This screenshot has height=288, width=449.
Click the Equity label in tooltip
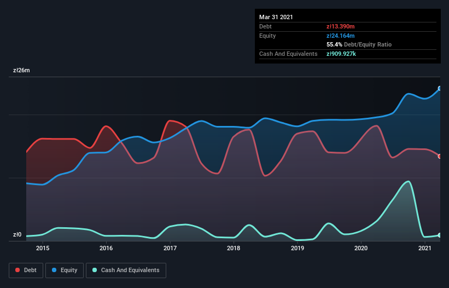coord(267,36)
